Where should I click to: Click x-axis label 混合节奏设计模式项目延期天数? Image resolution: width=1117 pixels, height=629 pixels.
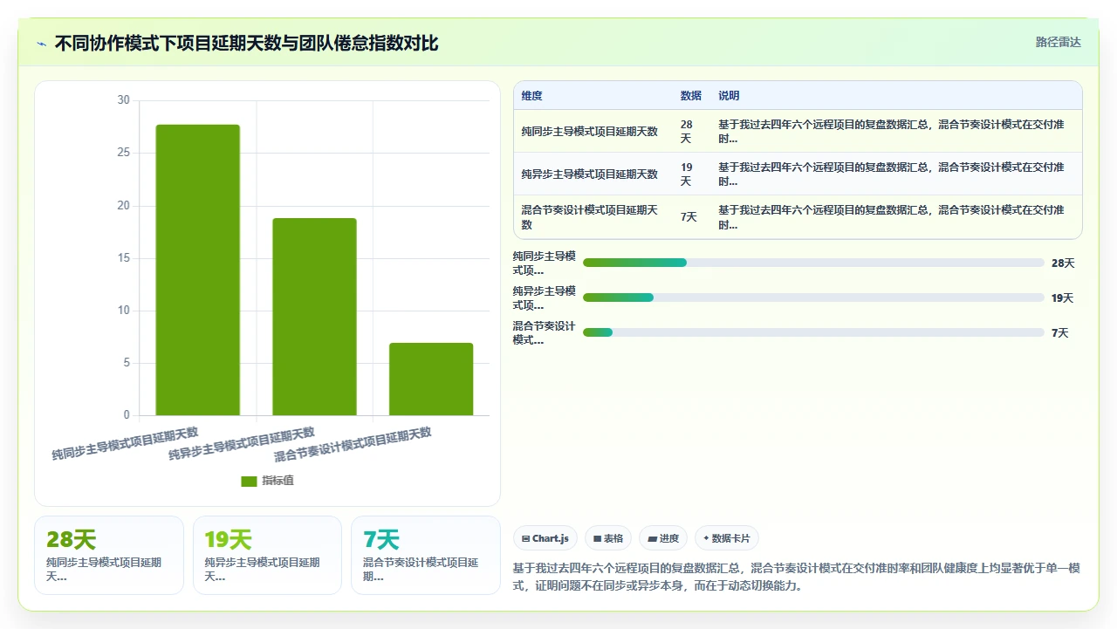pyautogui.click(x=353, y=445)
